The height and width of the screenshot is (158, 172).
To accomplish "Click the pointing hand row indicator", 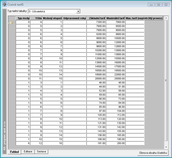I will pyautogui.click(x=11, y=23).
